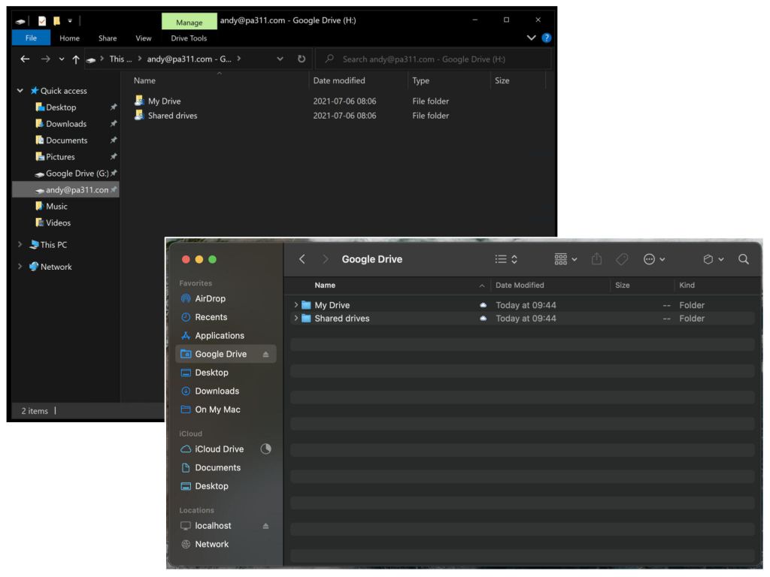This screenshot has height=577, width=770.
Task: Click the Refresh icon in Explorer address bar
Action: click(302, 59)
